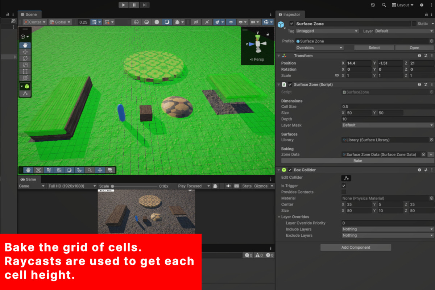Start Play mode with the Play button
435x290 pixels.
(124, 5)
